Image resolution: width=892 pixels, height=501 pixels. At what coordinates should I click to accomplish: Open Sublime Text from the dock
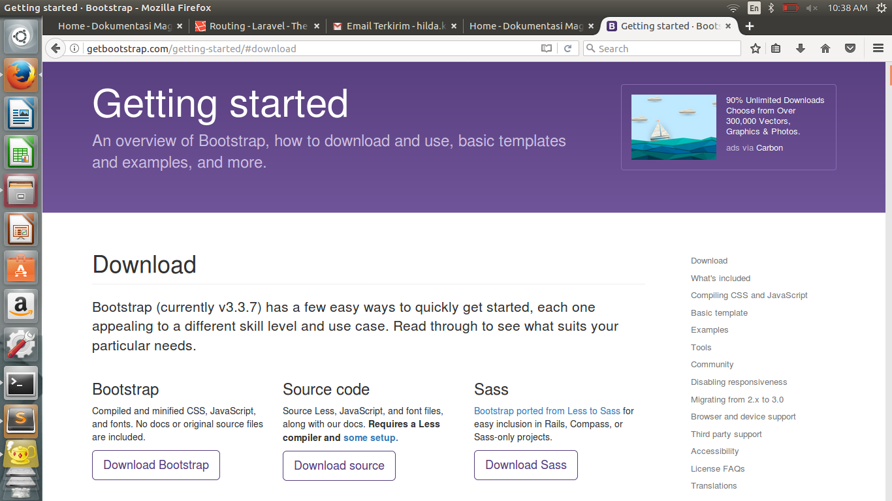pyautogui.click(x=22, y=421)
